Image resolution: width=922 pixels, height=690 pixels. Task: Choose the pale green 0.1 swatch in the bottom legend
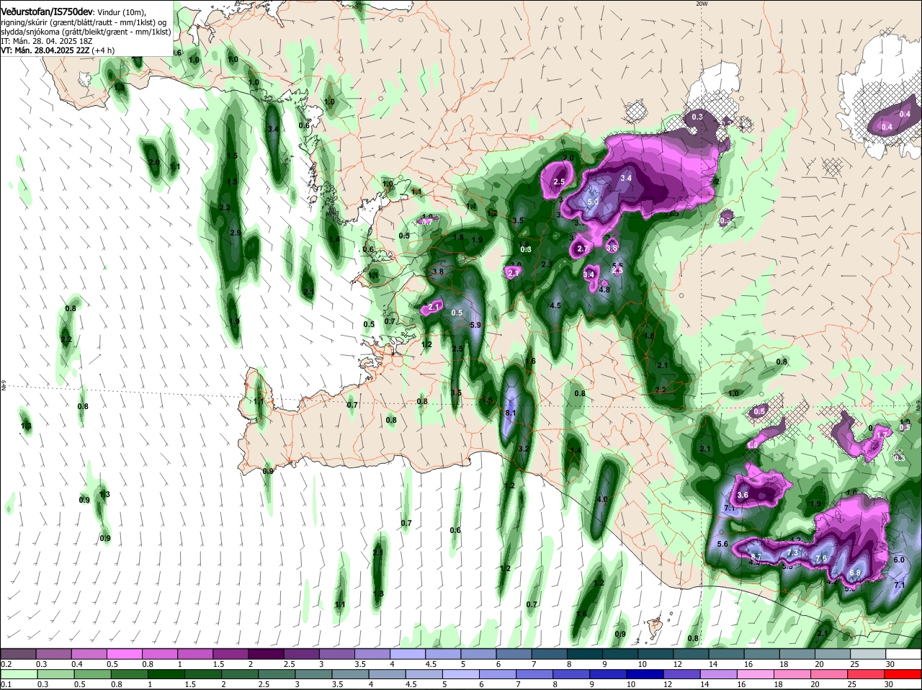coord(19,674)
